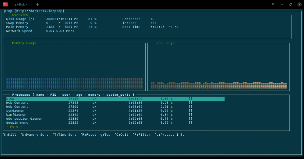Jump to top with g:Top
This screenshot has height=159, width=304.
105,135
